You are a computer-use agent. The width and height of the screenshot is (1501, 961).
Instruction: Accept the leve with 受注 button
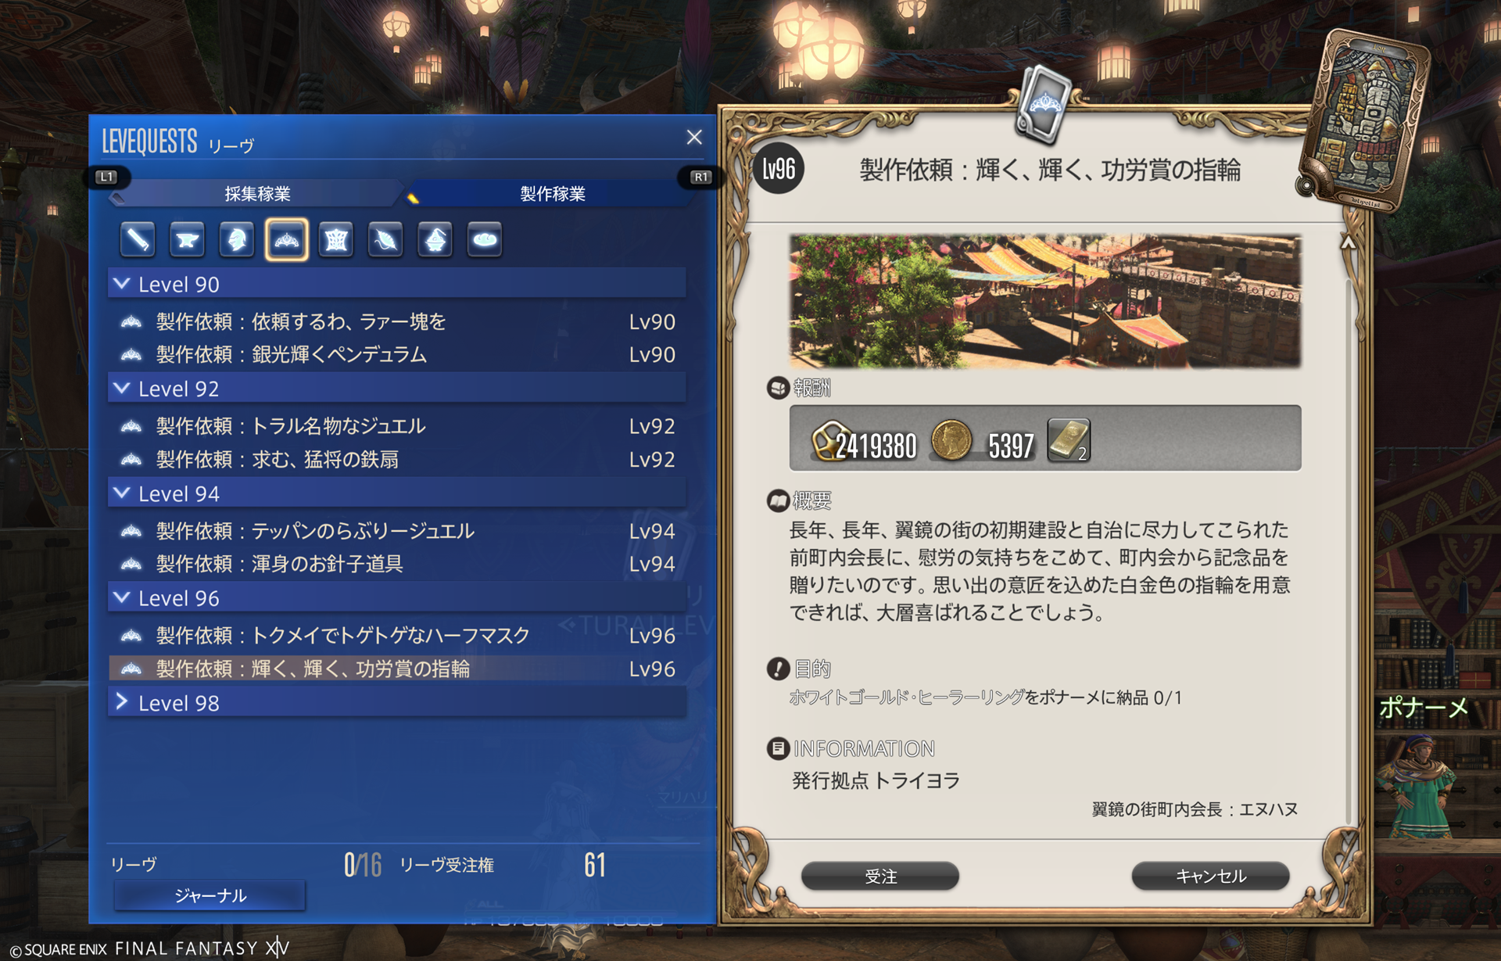coord(880,877)
